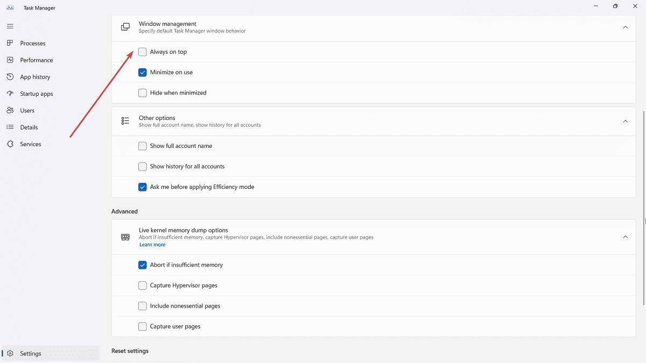Open the Services page icon
Viewport: 646px width, 363px height.
10,144
